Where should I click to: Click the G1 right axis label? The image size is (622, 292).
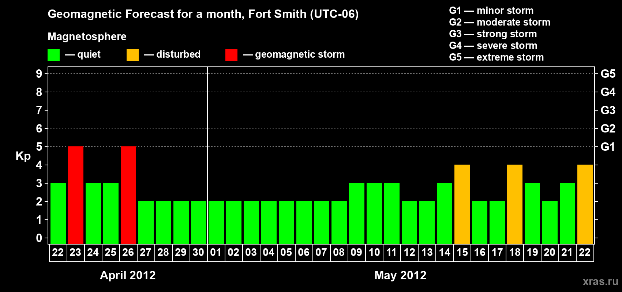click(608, 147)
